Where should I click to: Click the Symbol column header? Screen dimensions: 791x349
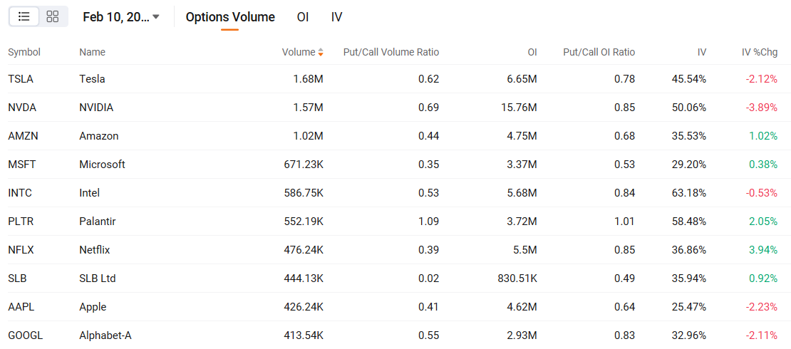[24, 52]
